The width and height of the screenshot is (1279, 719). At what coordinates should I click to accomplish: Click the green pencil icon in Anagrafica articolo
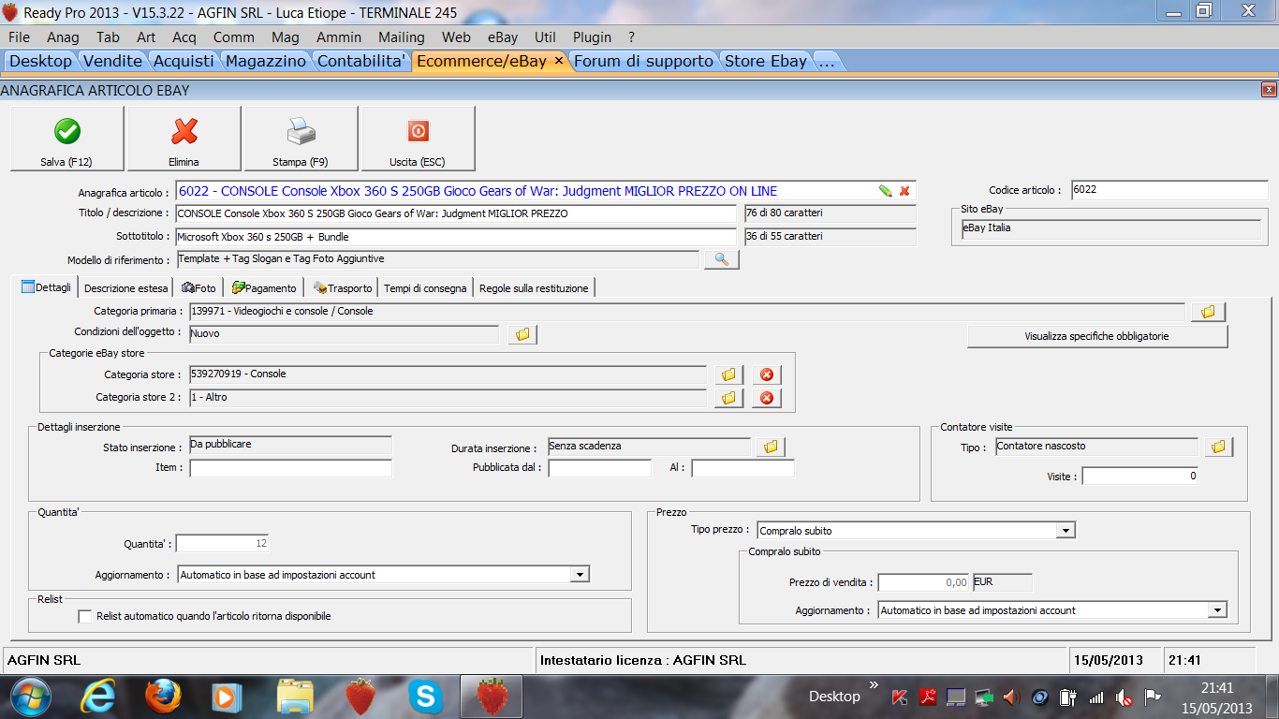[x=885, y=191]
